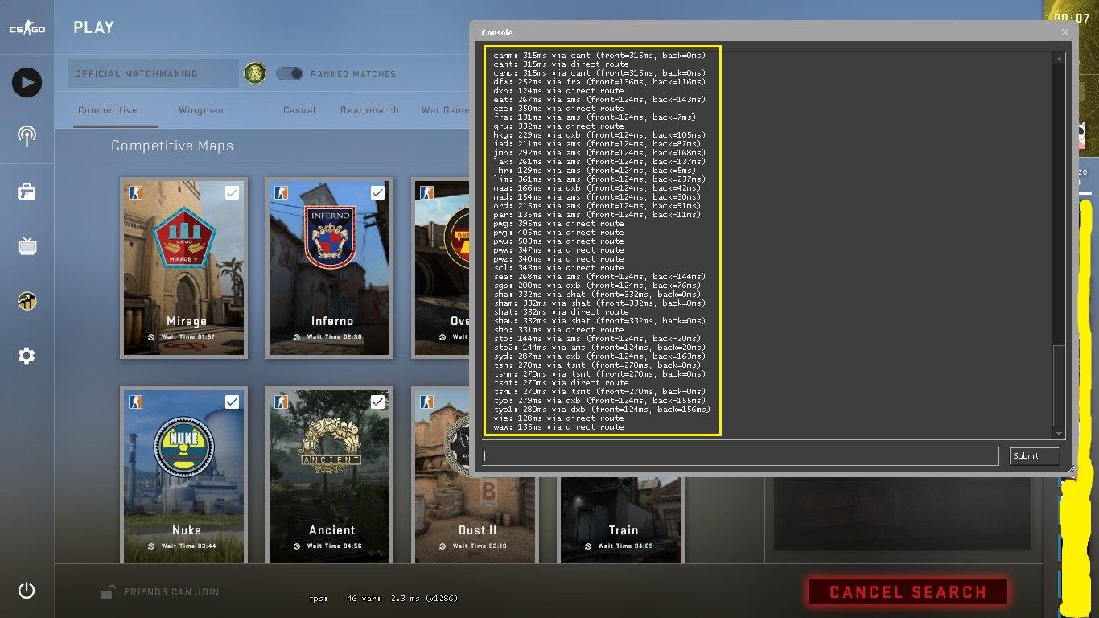The width and height of the screenshot is (1099, 618).
Task: Switch to the Deathmatch tab
Action: pyautogui.click(x=369, y=110)
